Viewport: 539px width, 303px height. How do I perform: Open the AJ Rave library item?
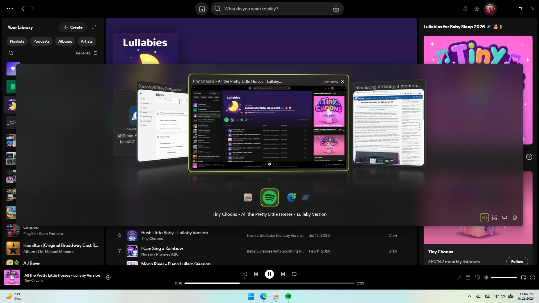point(53,263)
